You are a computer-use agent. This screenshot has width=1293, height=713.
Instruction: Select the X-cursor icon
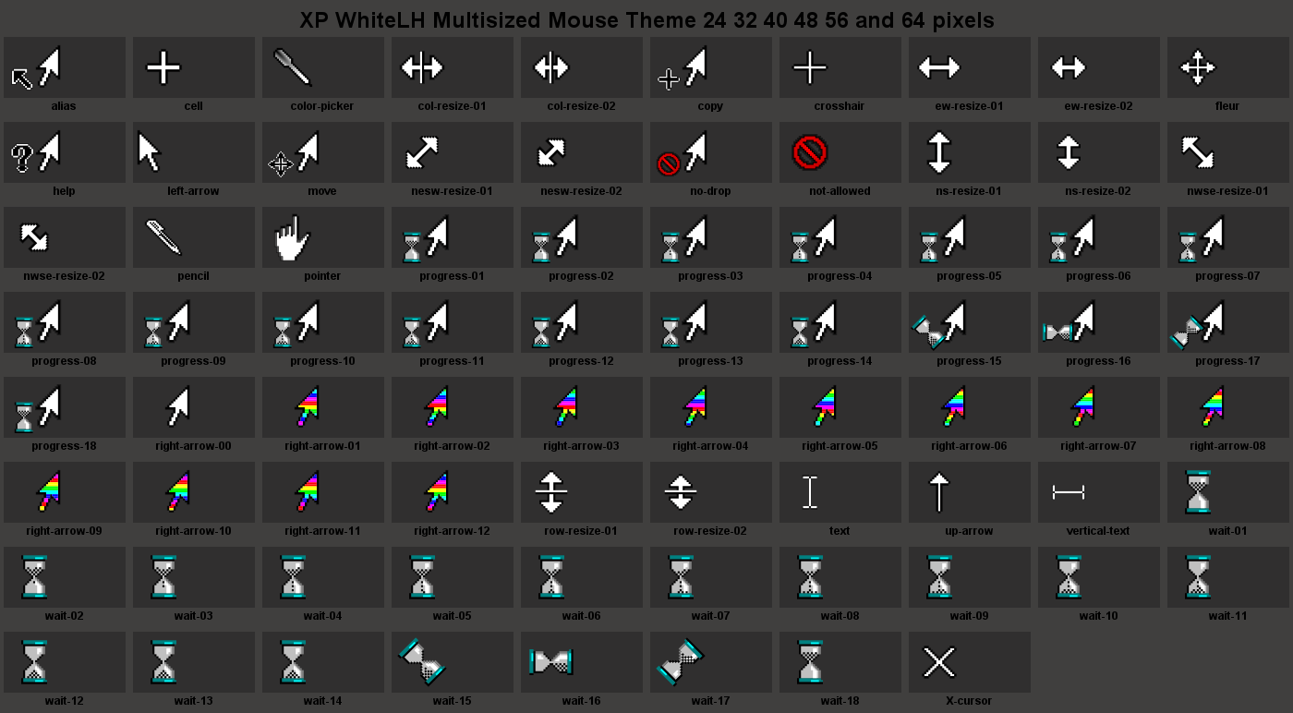(x=939, y=661)
